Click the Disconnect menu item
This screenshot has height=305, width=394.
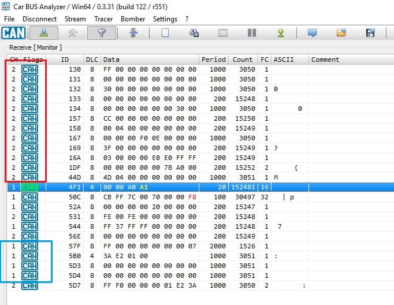tap(39, 19)
